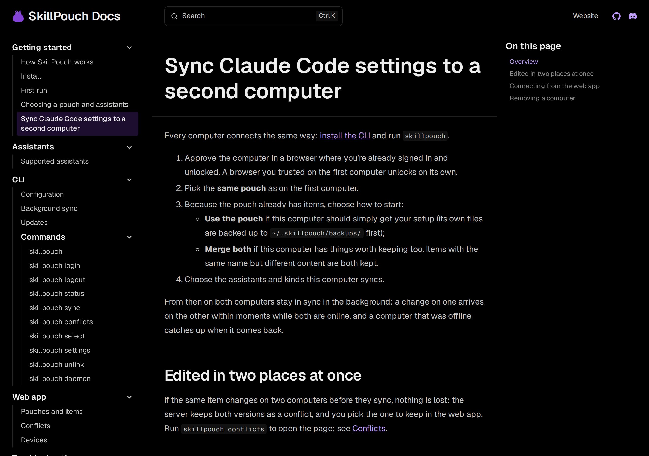This screenshot has width=649, height=456.
Task: Go to the Install page
Action: click(x=31, y=76)
